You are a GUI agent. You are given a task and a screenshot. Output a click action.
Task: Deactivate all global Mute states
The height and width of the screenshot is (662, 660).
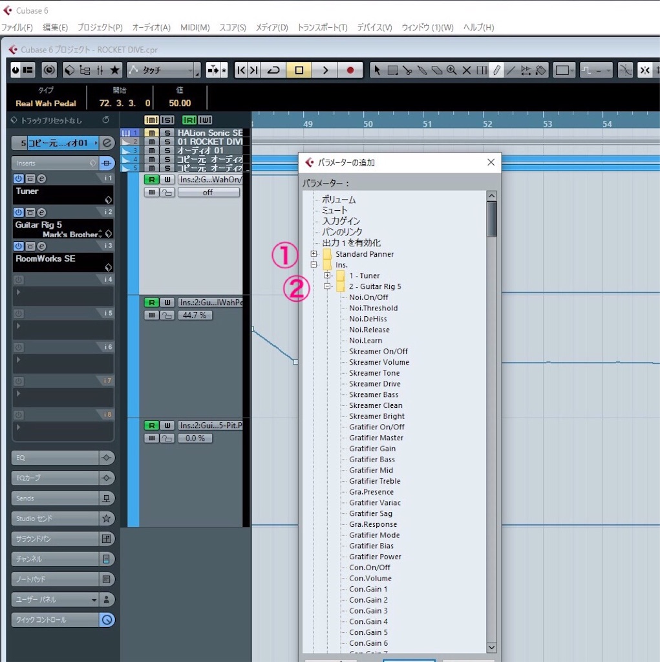point(151,120)
